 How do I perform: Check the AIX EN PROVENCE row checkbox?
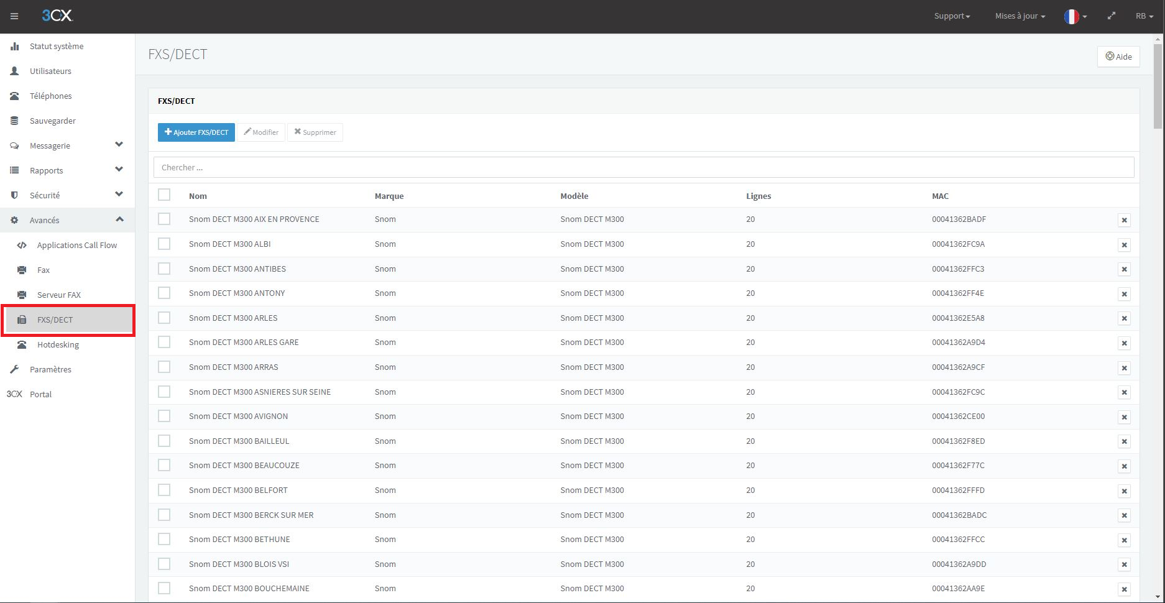164,219
